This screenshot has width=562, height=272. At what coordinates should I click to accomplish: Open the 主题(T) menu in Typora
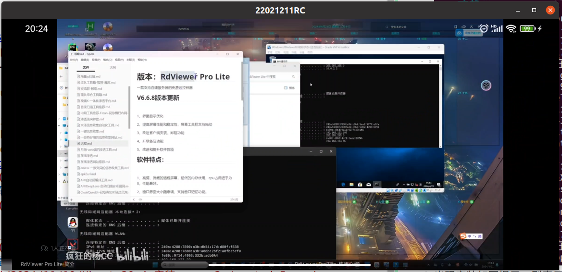(130, 60)
